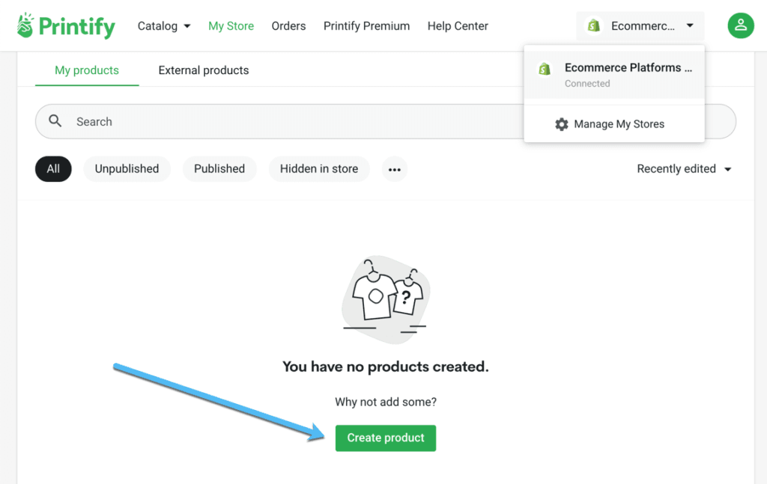Select the All filter chip
This screenshot has height=484, width=767.
[53, 169]
